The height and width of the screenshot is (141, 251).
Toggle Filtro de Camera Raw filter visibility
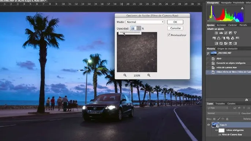coord(220,135)
